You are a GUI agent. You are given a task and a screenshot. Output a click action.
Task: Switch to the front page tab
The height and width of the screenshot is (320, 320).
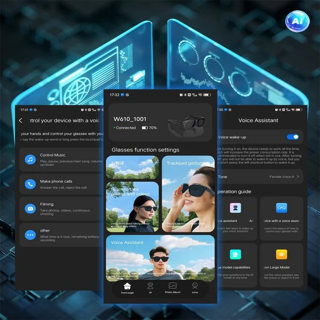click(127, 288)
